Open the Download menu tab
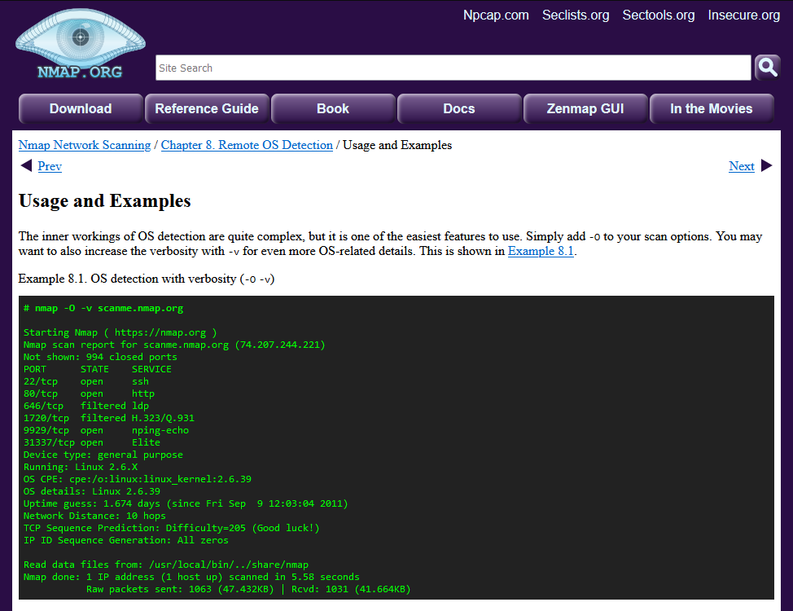This screenshot has width=793, height=611. pos(81,108)
